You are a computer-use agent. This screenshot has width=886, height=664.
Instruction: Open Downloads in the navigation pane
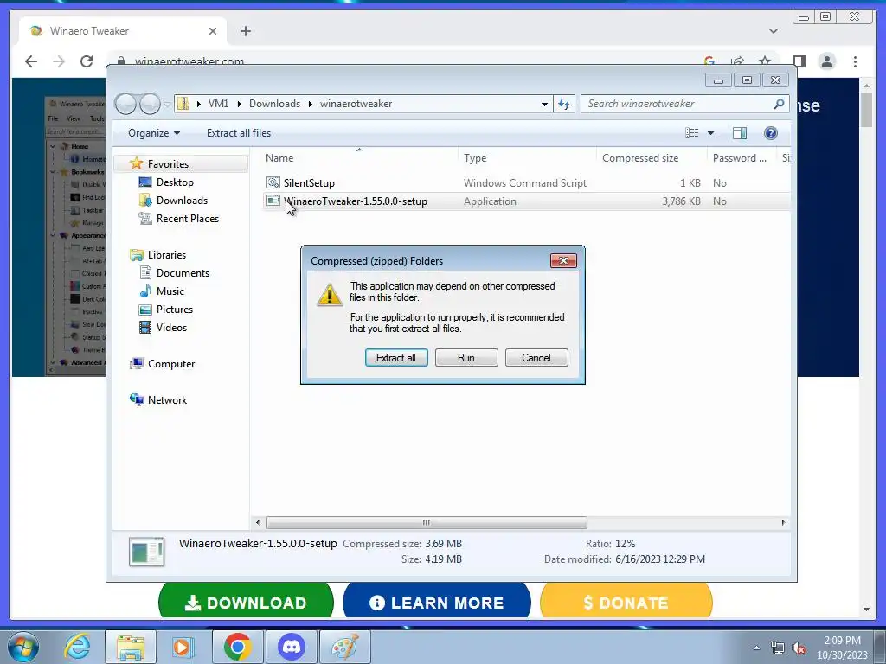[x=182, y=201]
